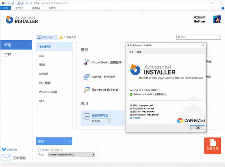Open the 客户信息 link in About dialog
The height and width of the screenshot is (167, 225).
click(135, 118)
